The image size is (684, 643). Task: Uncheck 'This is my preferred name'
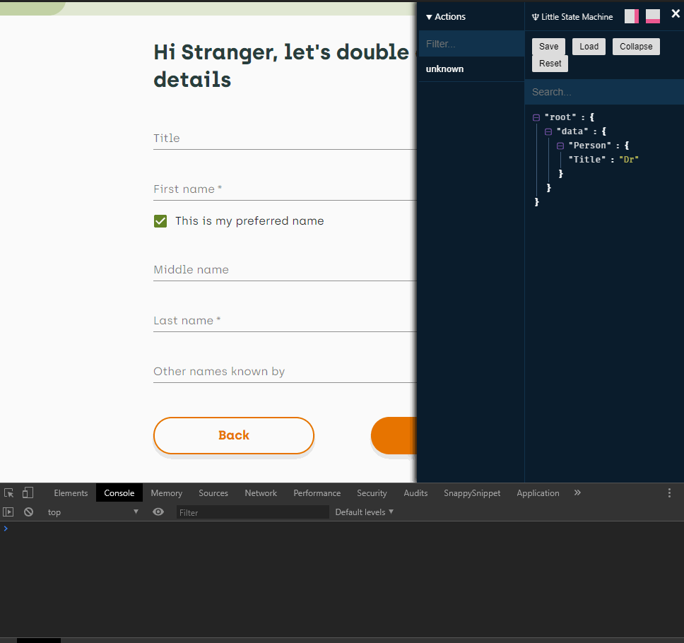[160, 220]
